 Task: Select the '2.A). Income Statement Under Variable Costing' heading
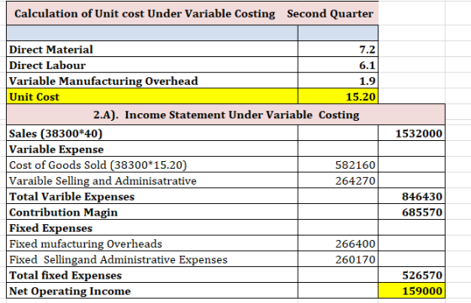(226, 115)
